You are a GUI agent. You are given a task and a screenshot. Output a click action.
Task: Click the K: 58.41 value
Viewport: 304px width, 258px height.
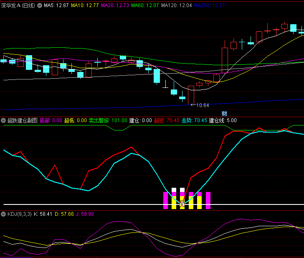tap(43, 214)
